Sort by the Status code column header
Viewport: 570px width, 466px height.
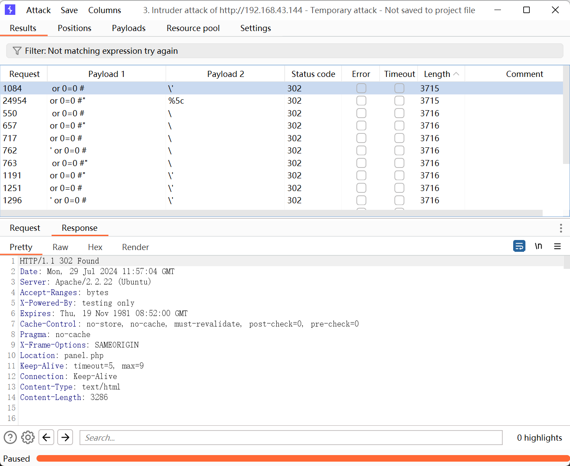(x=313, y=74)
